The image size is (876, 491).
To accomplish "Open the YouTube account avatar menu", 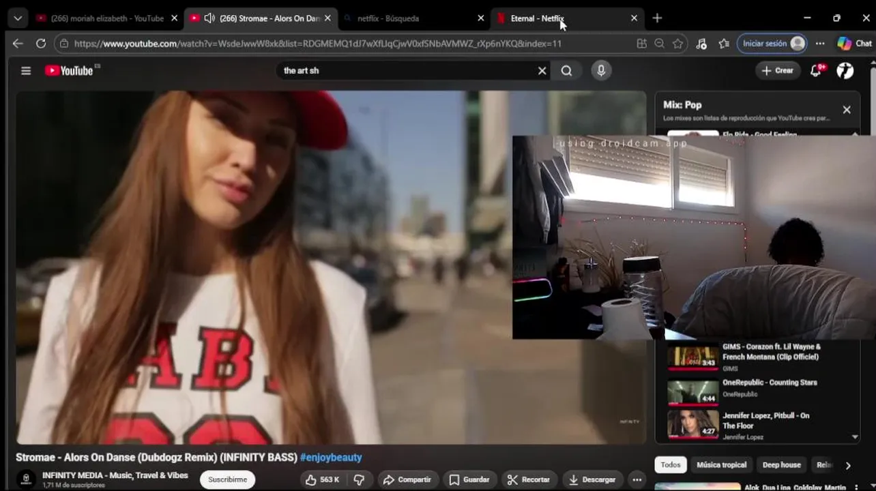I will coord(845,70).
